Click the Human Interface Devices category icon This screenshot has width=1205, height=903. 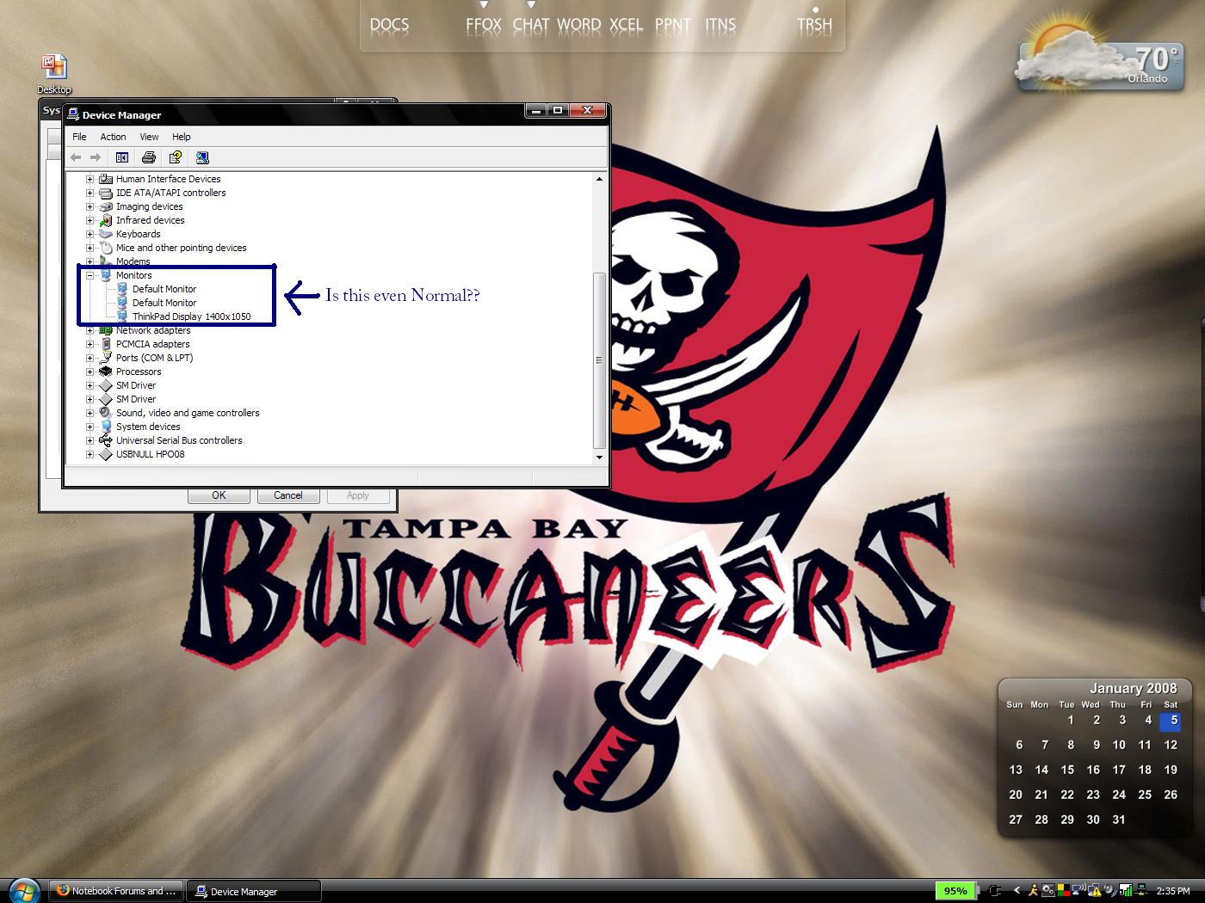pyautogui.click(x=106, y=179)
